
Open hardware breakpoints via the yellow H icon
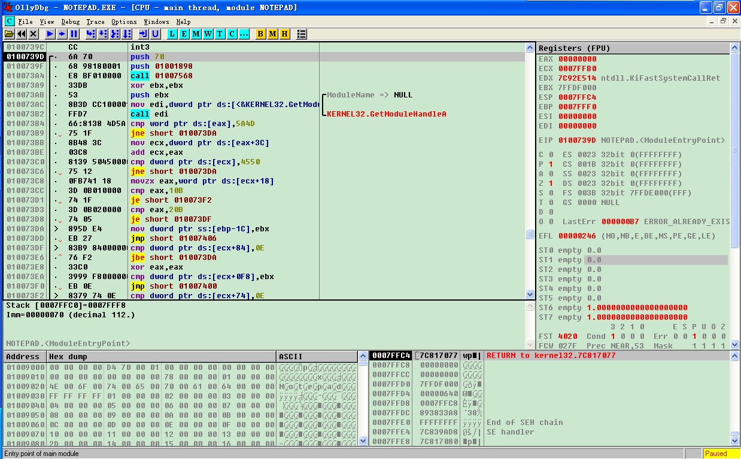click(285, 34)
